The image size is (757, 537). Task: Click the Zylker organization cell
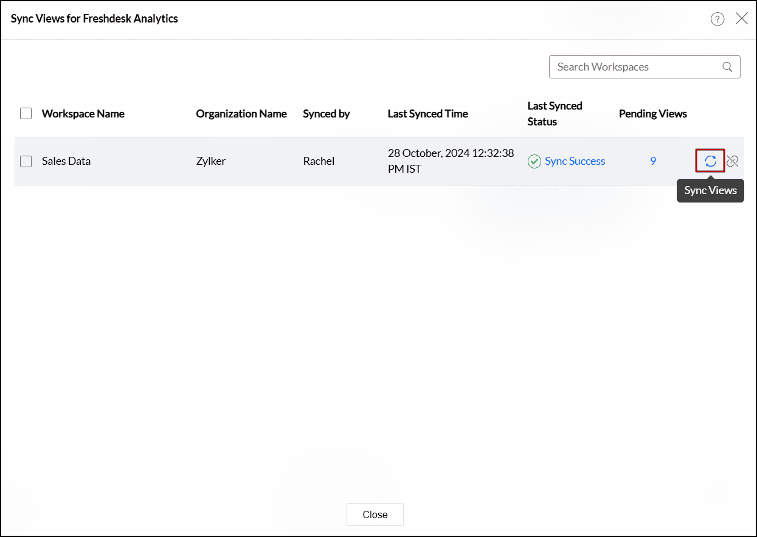coord(211,161)
